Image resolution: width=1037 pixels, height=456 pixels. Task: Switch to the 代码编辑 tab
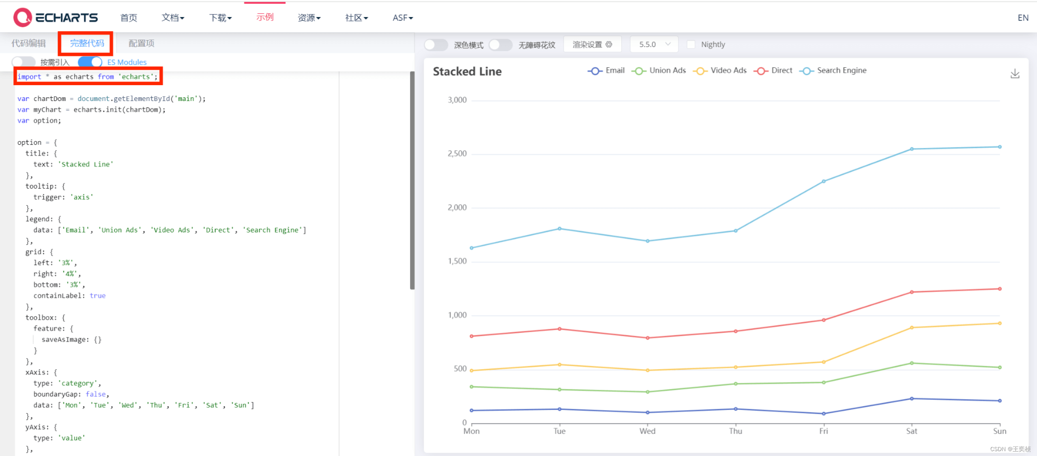pos(28,43)
